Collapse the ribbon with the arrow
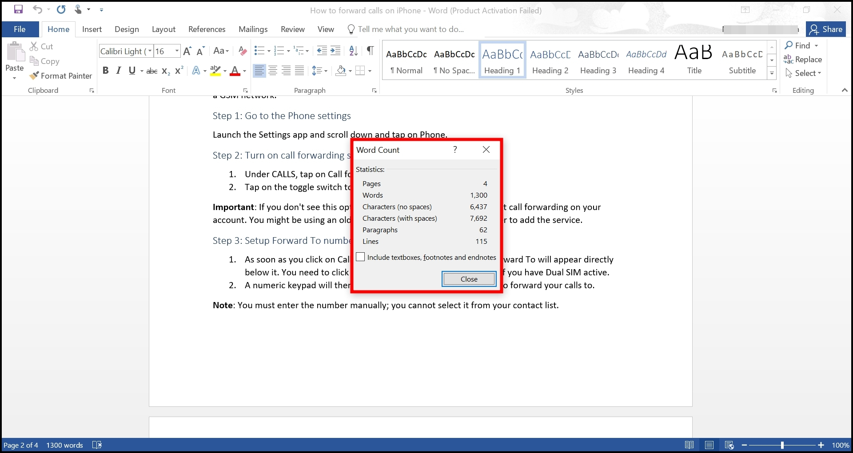The image size is (853, 453). tap(845, 90)
